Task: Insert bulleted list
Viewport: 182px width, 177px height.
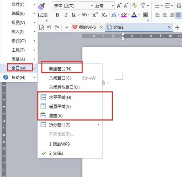Action: pos(157,5)
